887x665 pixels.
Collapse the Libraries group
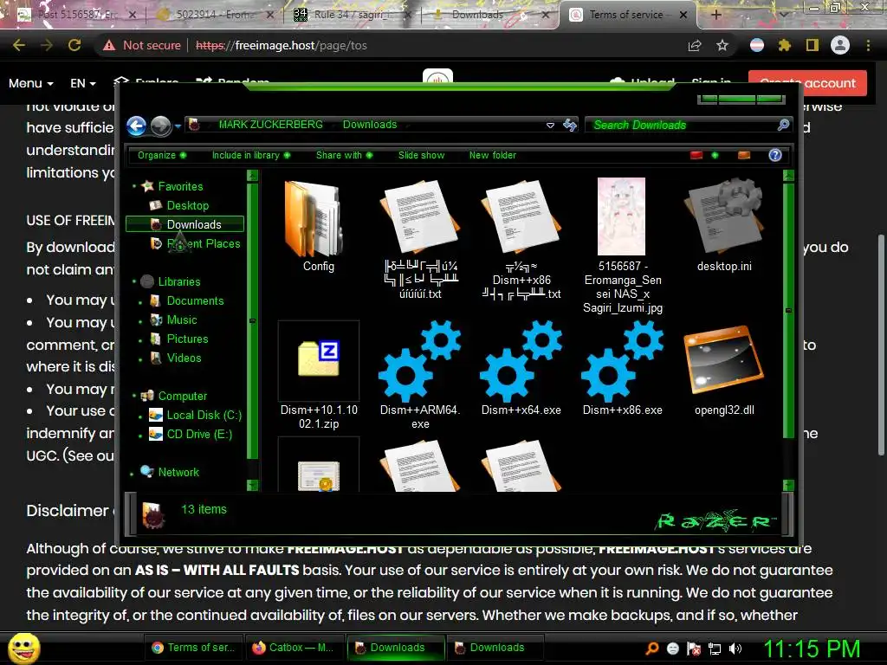click(134, 281)
